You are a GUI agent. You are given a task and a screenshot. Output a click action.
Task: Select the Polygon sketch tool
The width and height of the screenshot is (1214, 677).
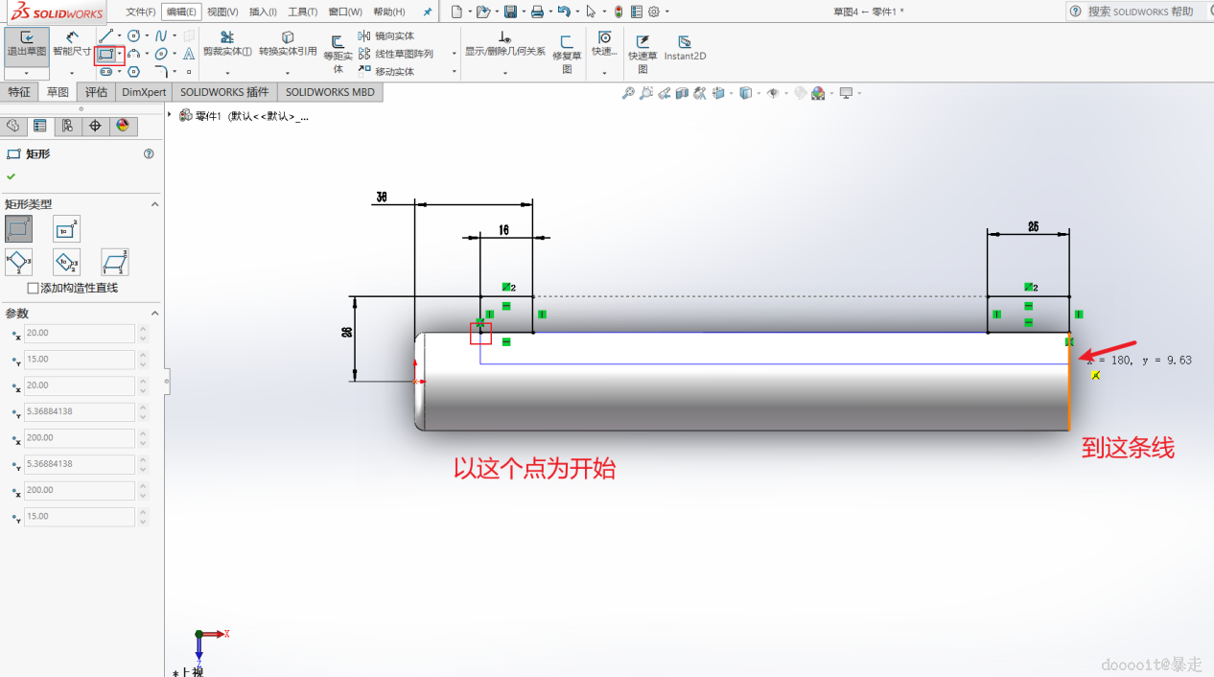(x=133, y=72)
